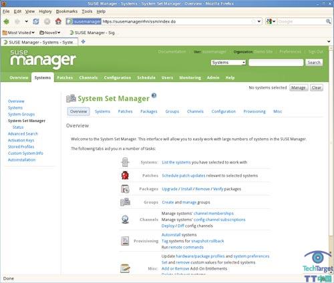The image size is (334, 283).
Task: Open the Monitoring main navigation tab
Action: tap(190, 77)
